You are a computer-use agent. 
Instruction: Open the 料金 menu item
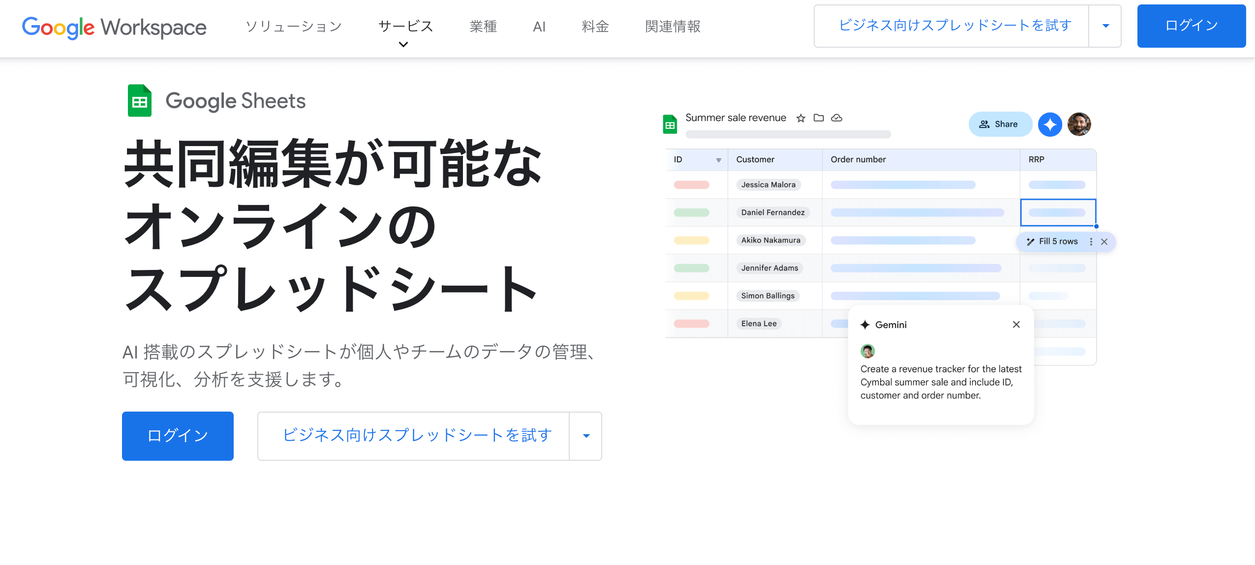tap(595, 26)
